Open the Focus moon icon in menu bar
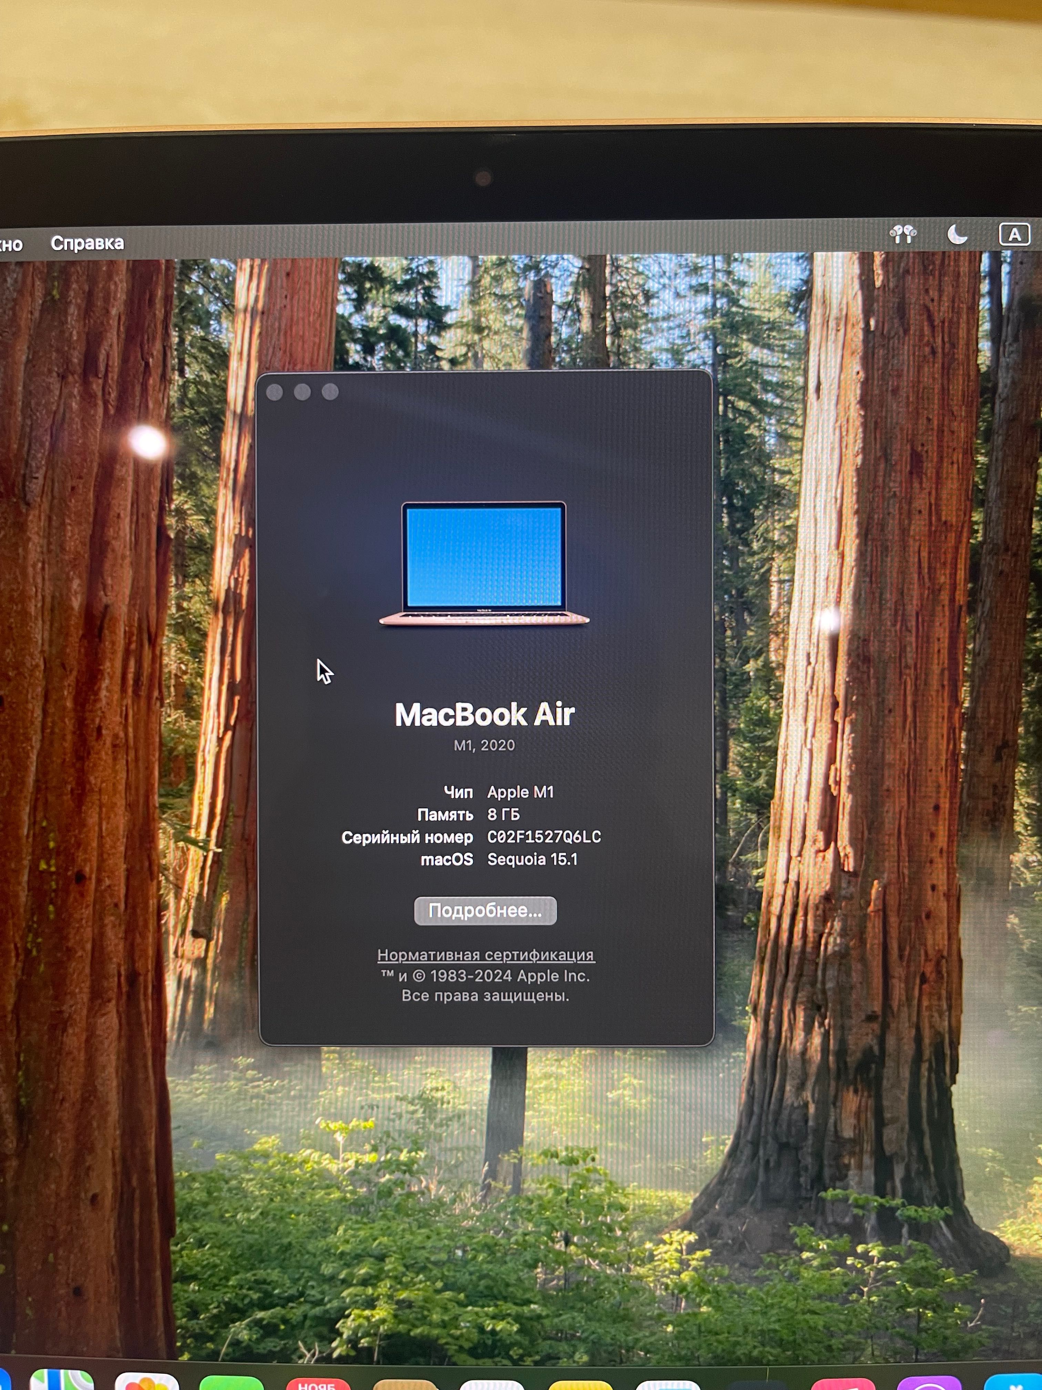1042x1390 pixels. (957, 234)
